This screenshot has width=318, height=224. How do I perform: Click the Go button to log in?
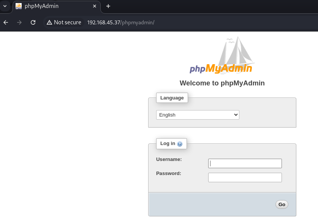(282, 205)
